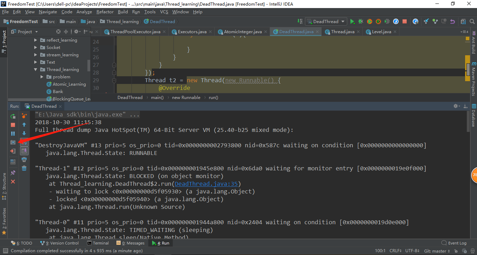Screen dimensions: 477x255
Task: Click the Thread_learning breadcrumb in navigation bar
Action: 119,22
